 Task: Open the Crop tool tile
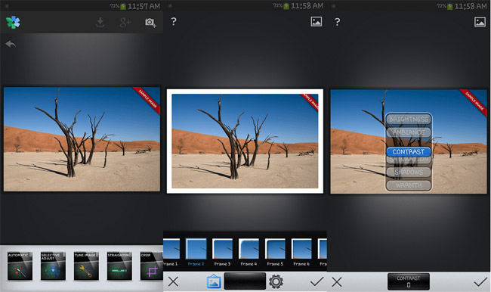coord(152,266)
